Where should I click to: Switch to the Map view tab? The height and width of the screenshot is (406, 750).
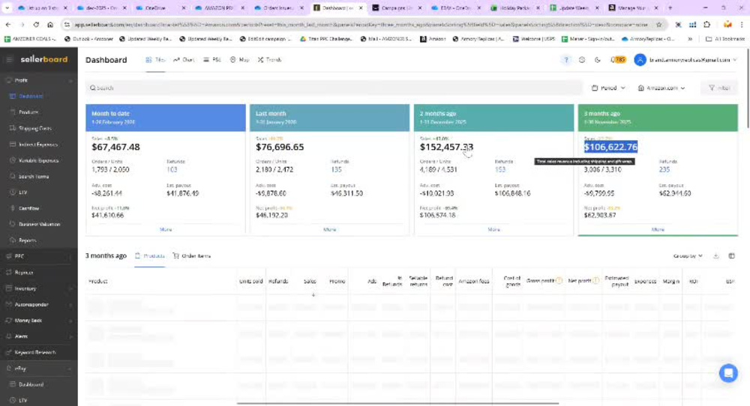(x=240, y=60)
